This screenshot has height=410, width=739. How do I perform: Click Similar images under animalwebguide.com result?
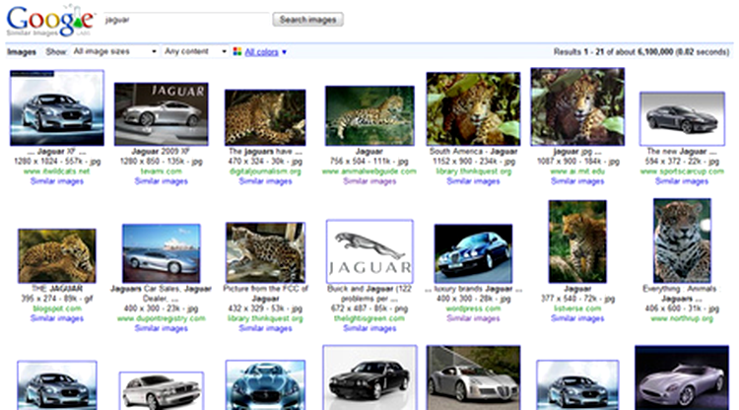[x=369, y=181]
